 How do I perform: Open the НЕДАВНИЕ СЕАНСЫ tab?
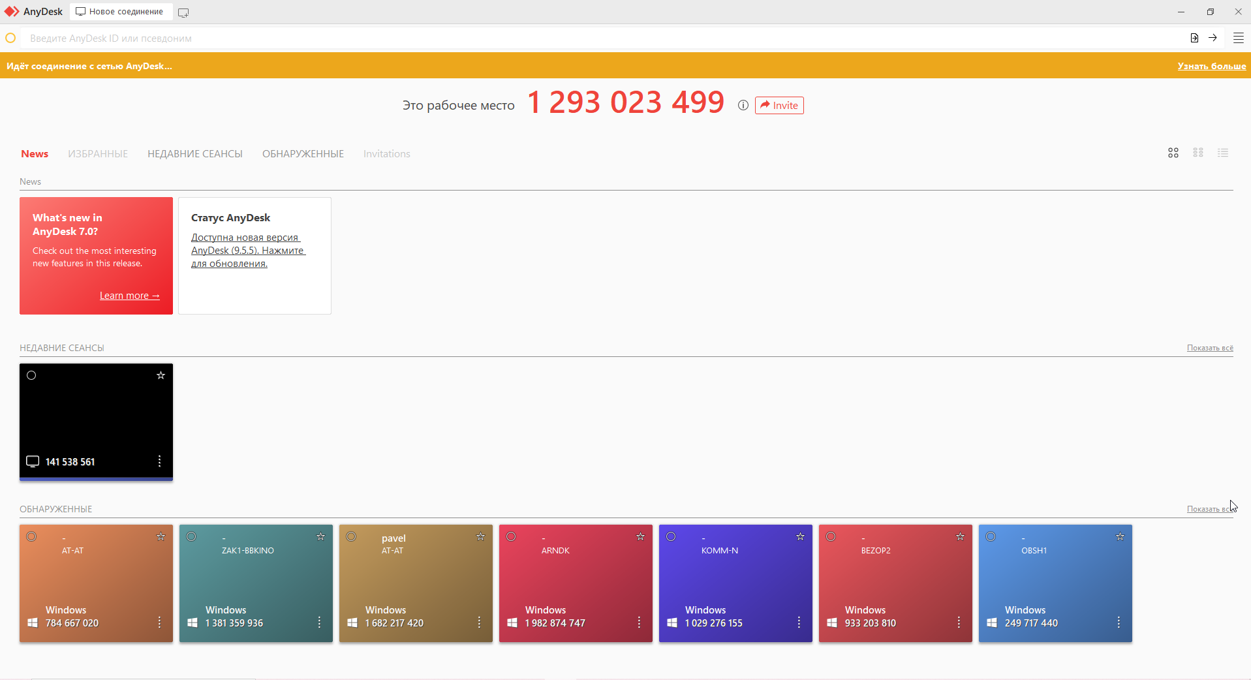[x=195, y=154]
